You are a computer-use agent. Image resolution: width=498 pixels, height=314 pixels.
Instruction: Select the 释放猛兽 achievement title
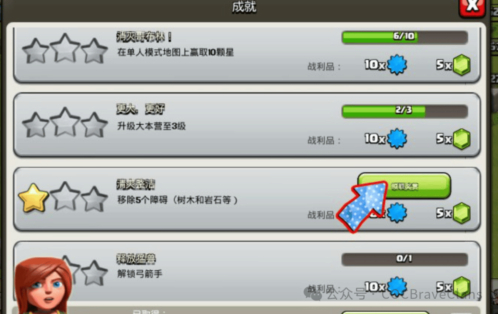(136, 259)
